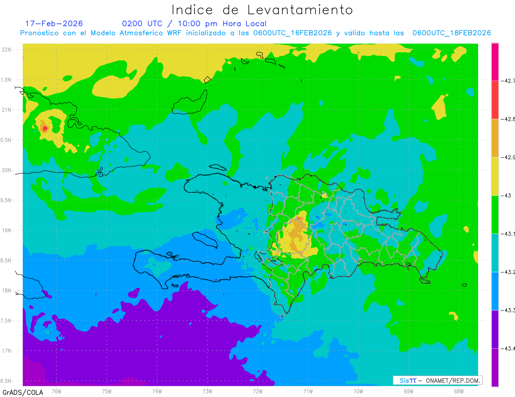Choose the cyan legend swatch between -43.1 and -43.2

[x=495, y=253]
